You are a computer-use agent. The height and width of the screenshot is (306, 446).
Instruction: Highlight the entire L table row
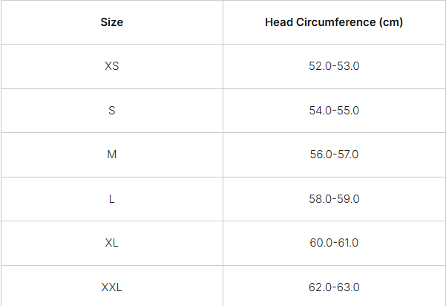[x=223, y=199]
